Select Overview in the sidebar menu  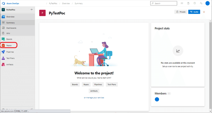[17, 17]
